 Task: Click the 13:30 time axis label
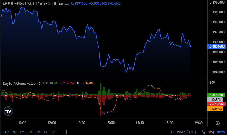point(81,123)
